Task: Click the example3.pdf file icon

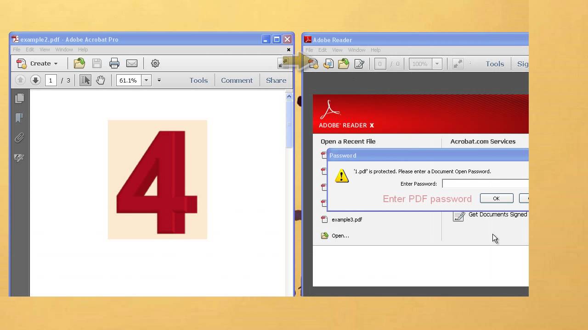Action: (324, 220)
